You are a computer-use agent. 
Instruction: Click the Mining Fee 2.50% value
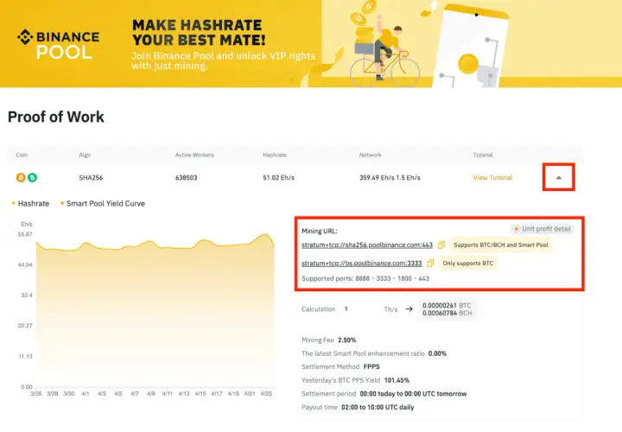(346, 340)
